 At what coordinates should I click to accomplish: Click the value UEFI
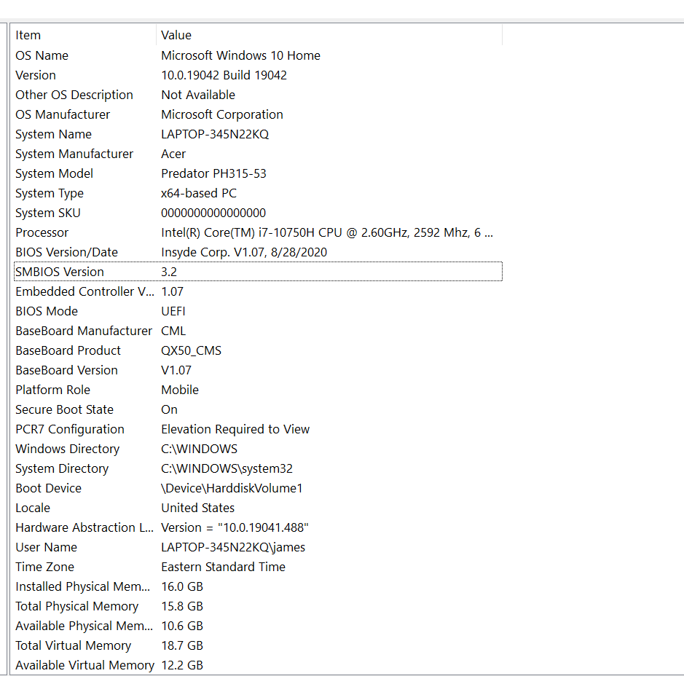(173, 311)
